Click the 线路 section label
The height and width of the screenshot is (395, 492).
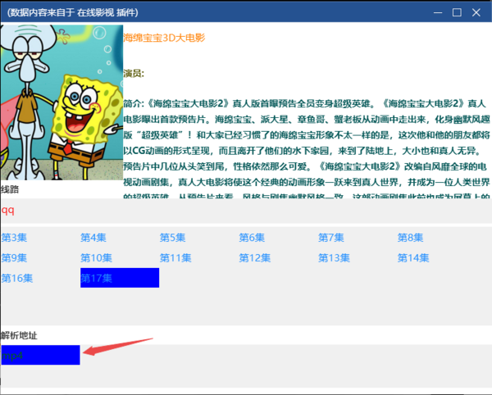click(x=10, y=189)
